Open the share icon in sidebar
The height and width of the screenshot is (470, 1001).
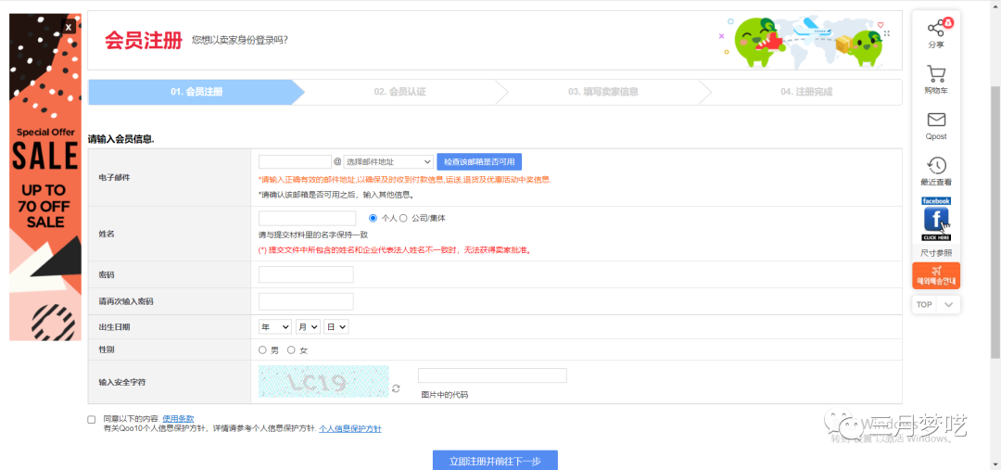point(935,28)
